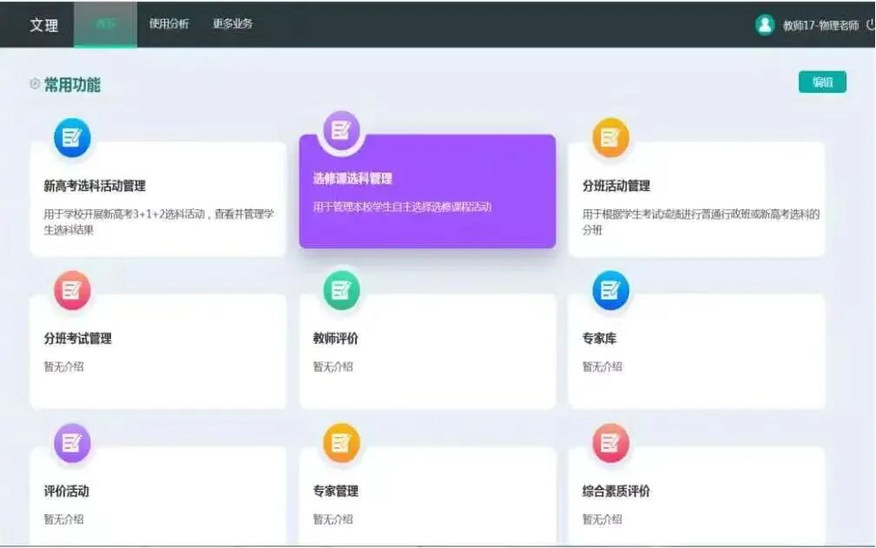Open the 更多业务 menu
Screen dimensions: 876x548
[x=230, y=23]
